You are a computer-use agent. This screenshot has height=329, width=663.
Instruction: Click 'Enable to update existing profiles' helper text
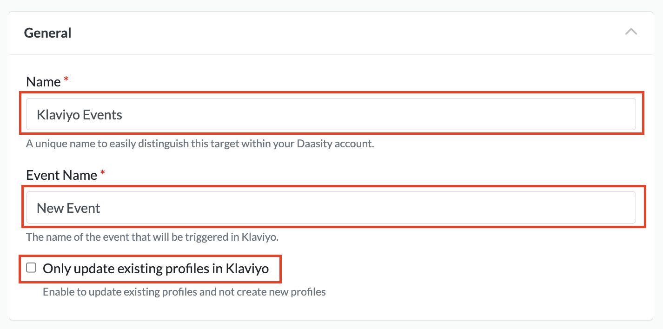coord(184,292)
